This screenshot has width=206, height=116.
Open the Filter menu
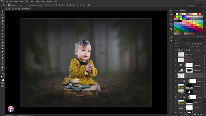[38, 1]
